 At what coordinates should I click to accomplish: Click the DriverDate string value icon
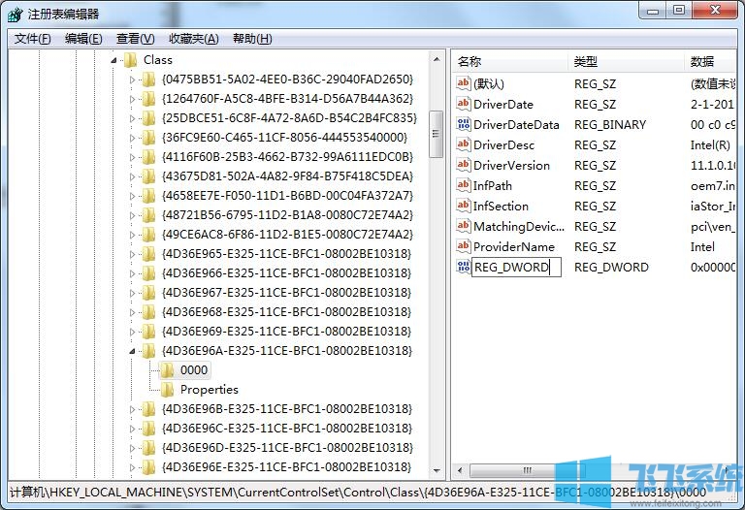(463, 105)
